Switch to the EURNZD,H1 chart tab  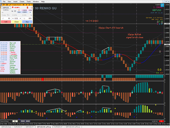58,127
